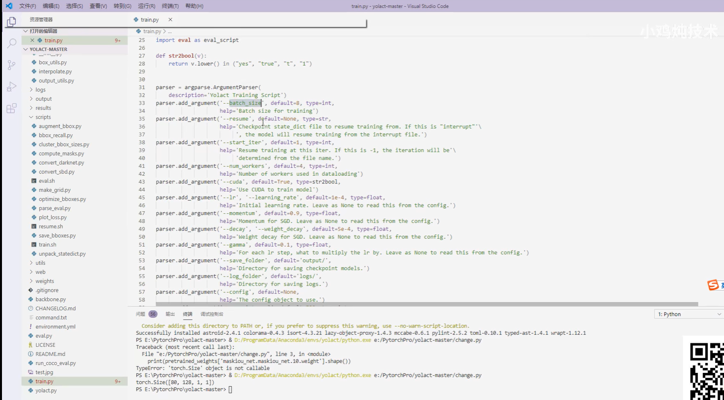Open the Extensions view
Screen dimensions: 724x400
tap(11, 109)
